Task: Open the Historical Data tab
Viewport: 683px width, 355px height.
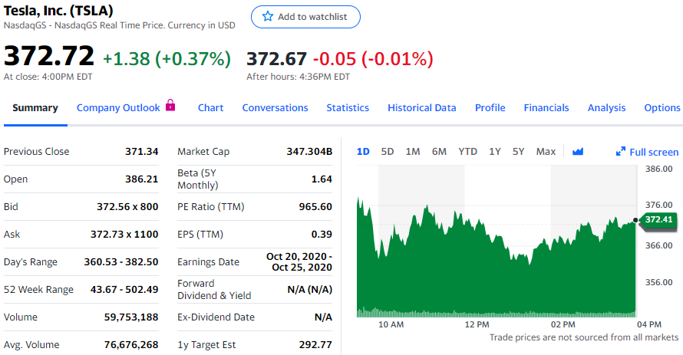Action: pyautogui.click(x=421, y=108)
